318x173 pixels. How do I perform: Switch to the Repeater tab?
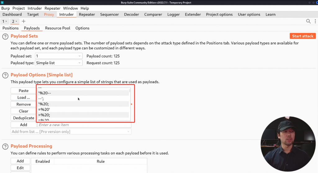click(87, 14)
